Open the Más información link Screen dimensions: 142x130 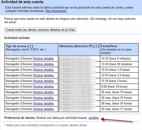tap(56, 11)
